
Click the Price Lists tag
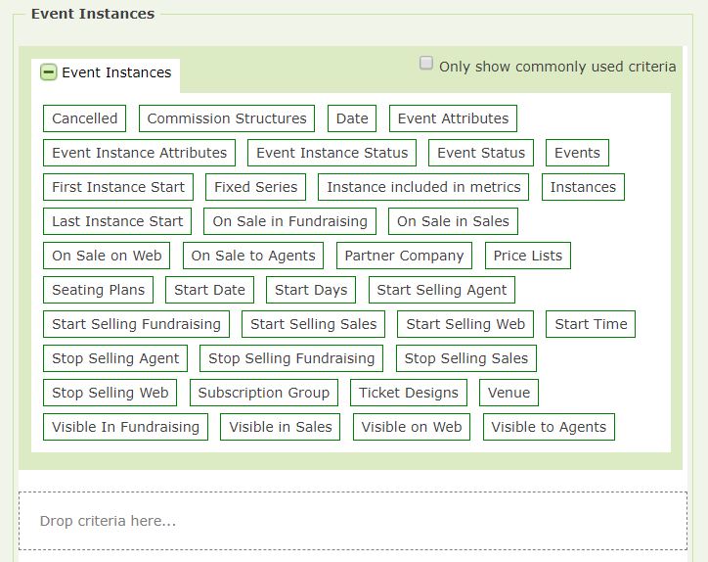[528, 256]
